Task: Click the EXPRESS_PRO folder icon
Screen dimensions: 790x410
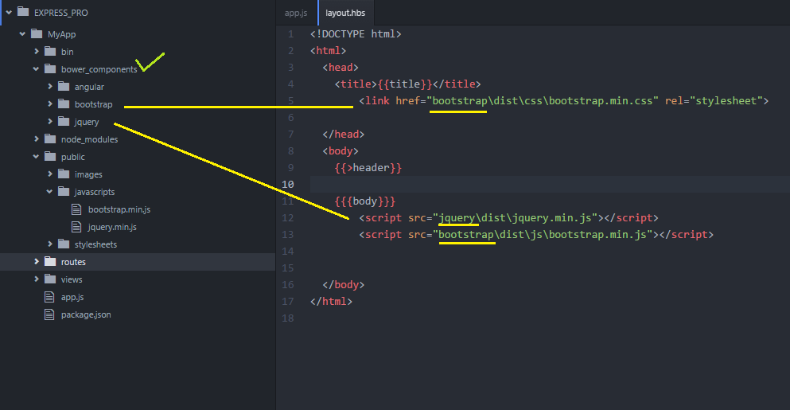Action: [x=23, y=12]
